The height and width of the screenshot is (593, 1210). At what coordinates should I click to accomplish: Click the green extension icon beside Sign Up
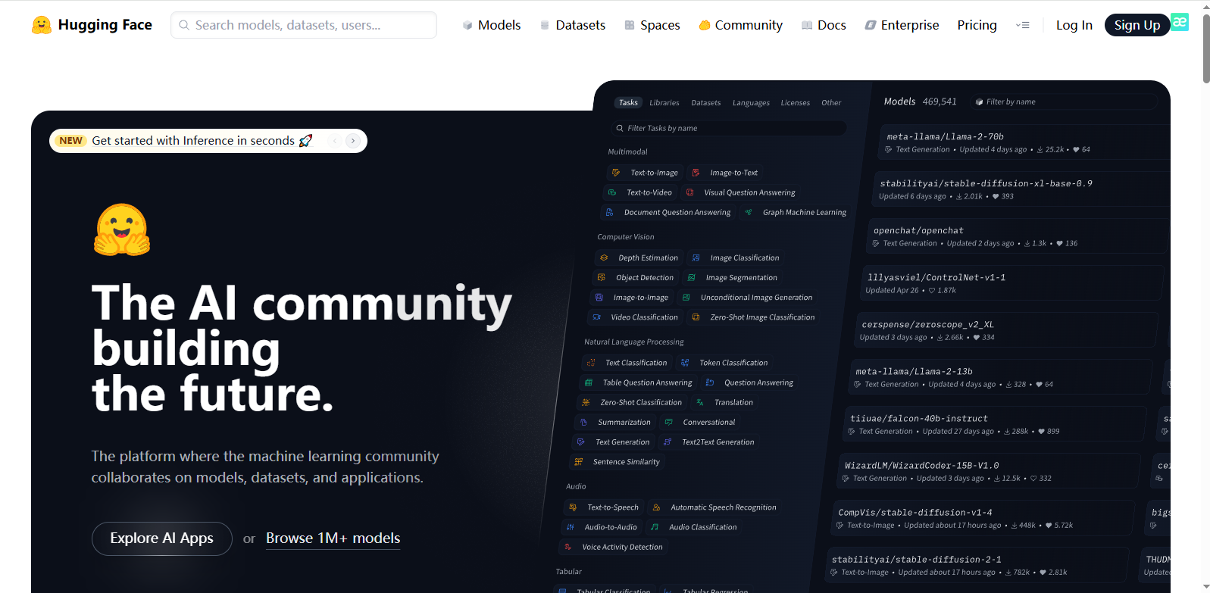pyautogui.click(x=1180, y=22)
